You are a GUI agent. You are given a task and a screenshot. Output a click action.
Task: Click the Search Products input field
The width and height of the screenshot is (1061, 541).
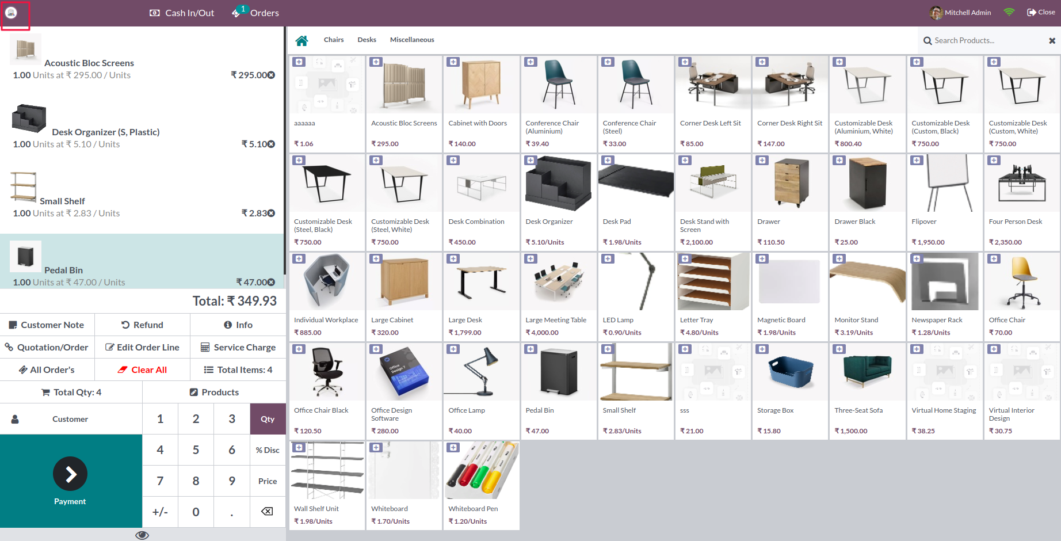(x=978, y=40)
